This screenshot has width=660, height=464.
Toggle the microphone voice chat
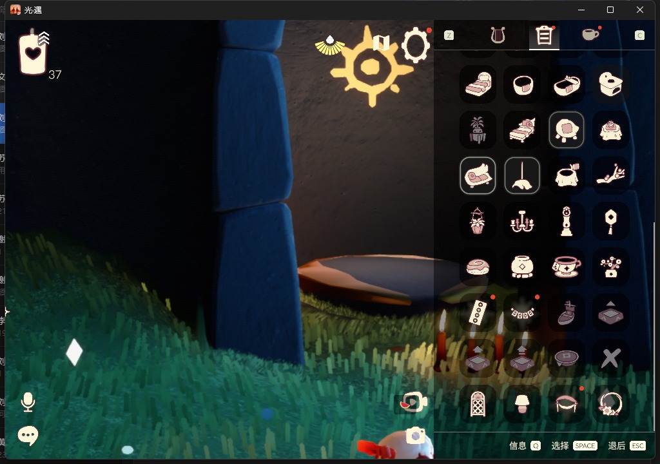click(x=28, y=402)
